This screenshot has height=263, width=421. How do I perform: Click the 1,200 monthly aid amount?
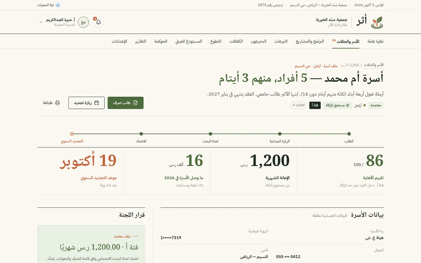[270, 161]
